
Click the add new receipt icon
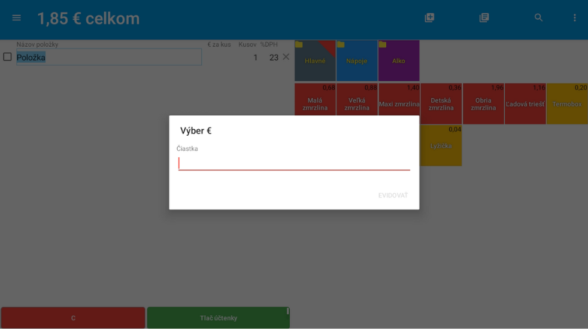tap(429, 18)
